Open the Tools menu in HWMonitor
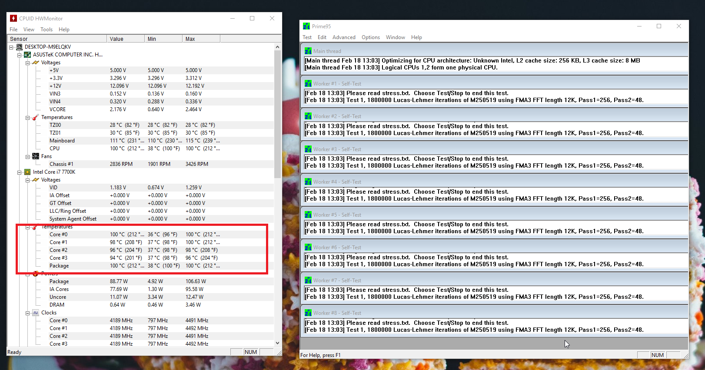Image resolution: width=705 pixels, height=370 pixels. [x=47, y=30]
